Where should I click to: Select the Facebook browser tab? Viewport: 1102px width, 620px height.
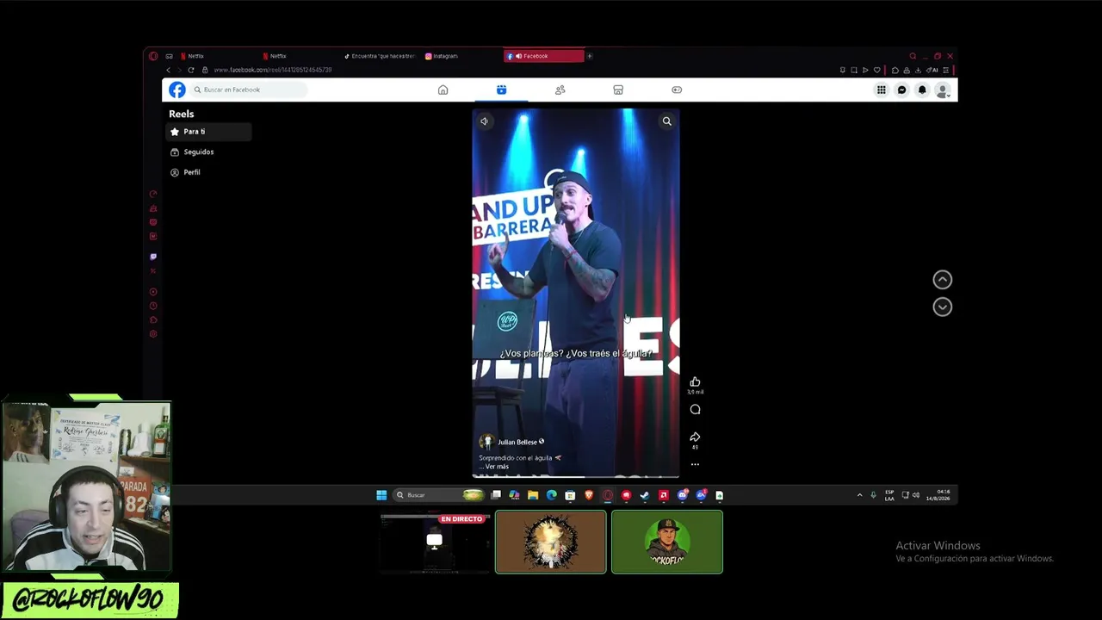[543, 56]
